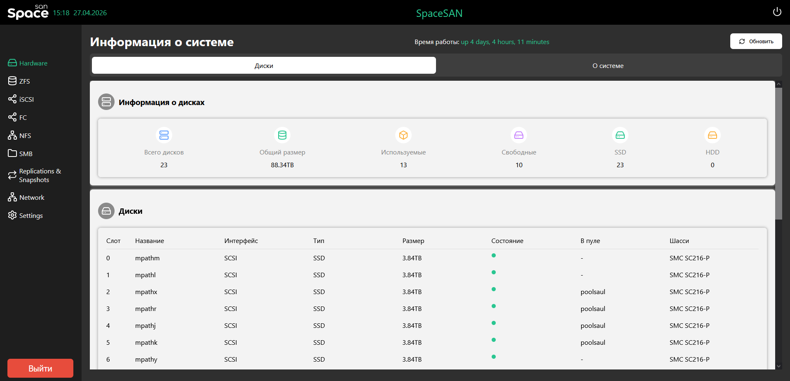Click the Свободные disks purple icon

[x=519, y=135]
